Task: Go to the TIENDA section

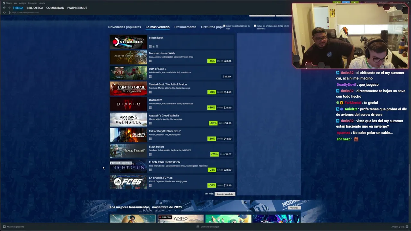Action: click(x=18, y=8)
